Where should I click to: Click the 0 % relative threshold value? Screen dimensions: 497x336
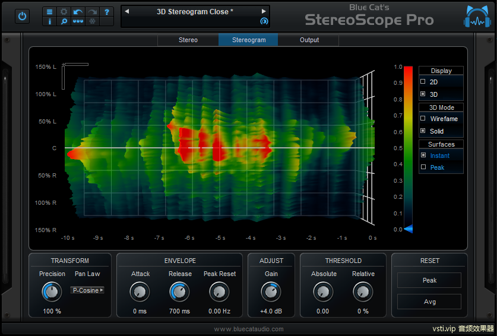pyautogui.click(x=363, y=311)
